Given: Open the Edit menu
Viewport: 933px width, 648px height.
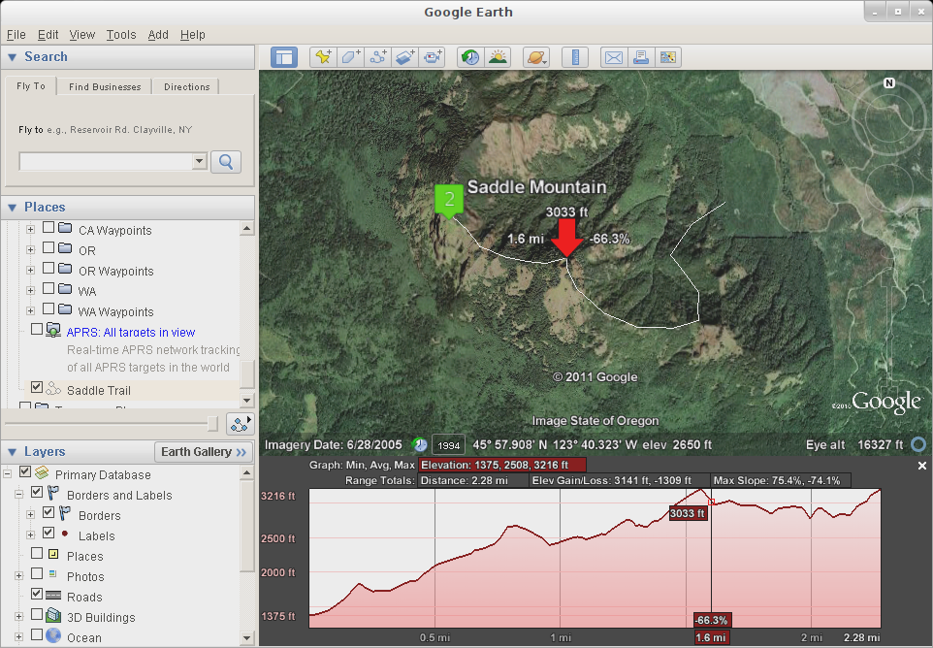Looking at the screenshot, I should (x=48, y=35).
